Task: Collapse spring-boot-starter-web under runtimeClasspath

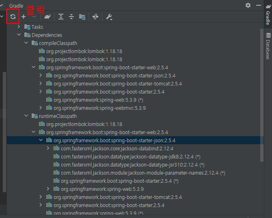Action: pyautogui.click(x=33, y=132)
